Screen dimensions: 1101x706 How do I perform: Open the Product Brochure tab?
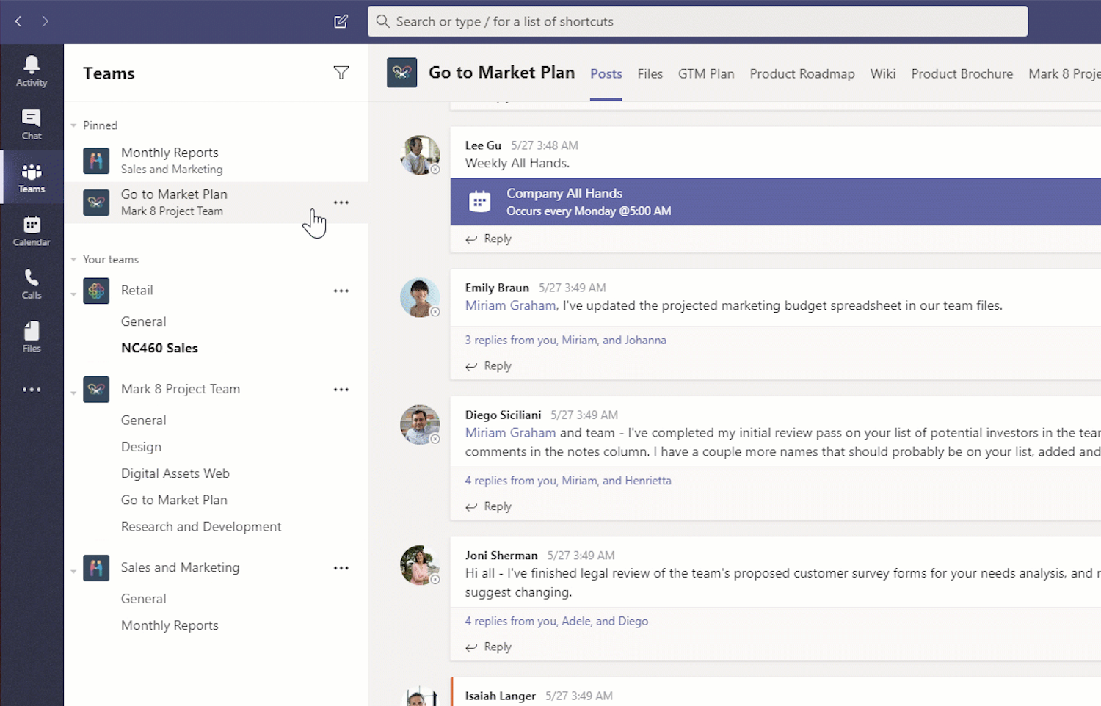point(962,73)
